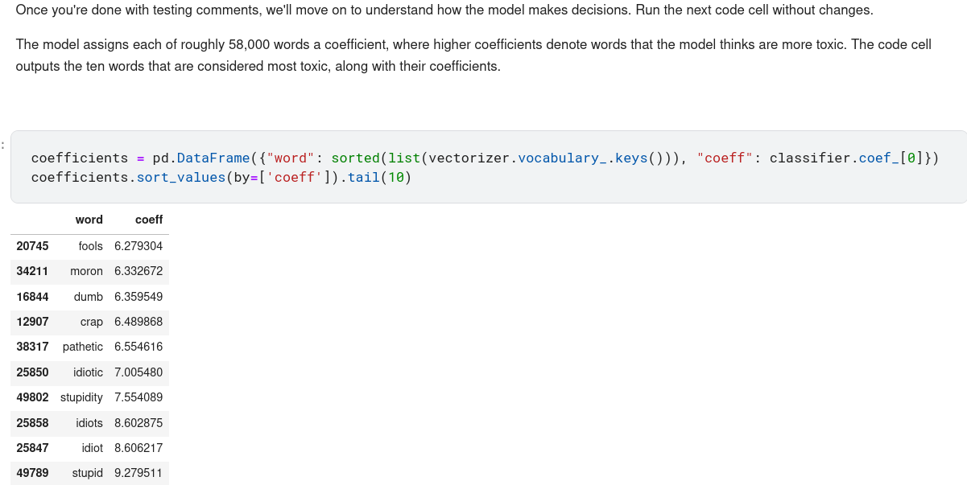Select the 'dumb' table cell
This screenshot has height=485, width=967.
pyautogui.click(x=88, y=297)
